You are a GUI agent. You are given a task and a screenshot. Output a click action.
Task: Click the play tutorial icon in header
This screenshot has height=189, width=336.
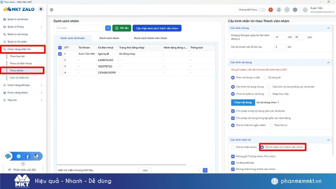pos(287,10)
